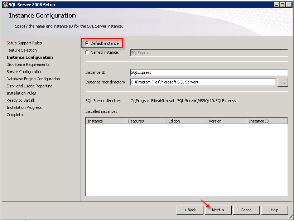
Task: Click the Named instance text field
Action: coord(209,53)
